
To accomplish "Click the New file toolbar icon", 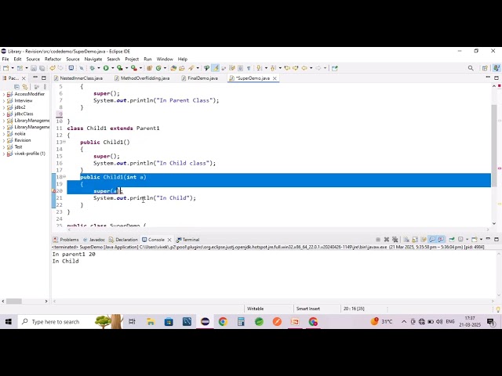I will [x=5, y=68].
